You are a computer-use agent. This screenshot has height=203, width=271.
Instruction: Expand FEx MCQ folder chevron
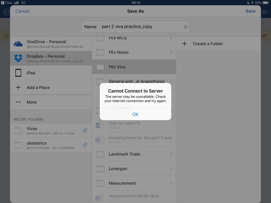(171, 38)
